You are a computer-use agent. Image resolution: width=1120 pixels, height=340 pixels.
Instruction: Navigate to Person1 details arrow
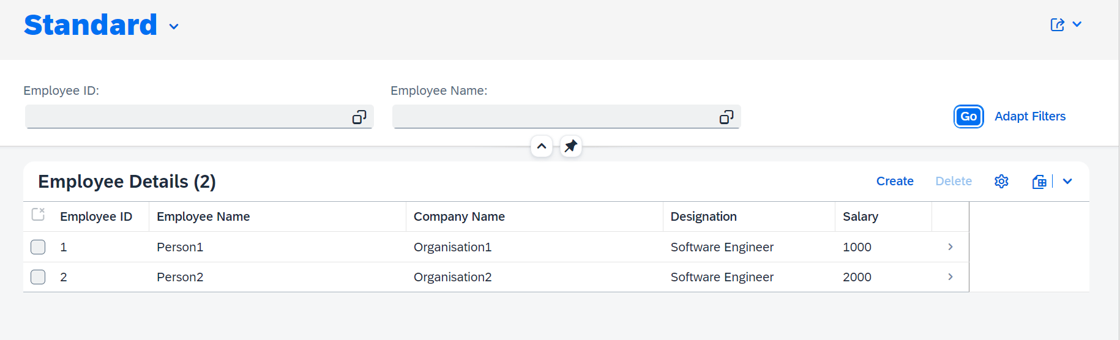click(x=950, y=247)
